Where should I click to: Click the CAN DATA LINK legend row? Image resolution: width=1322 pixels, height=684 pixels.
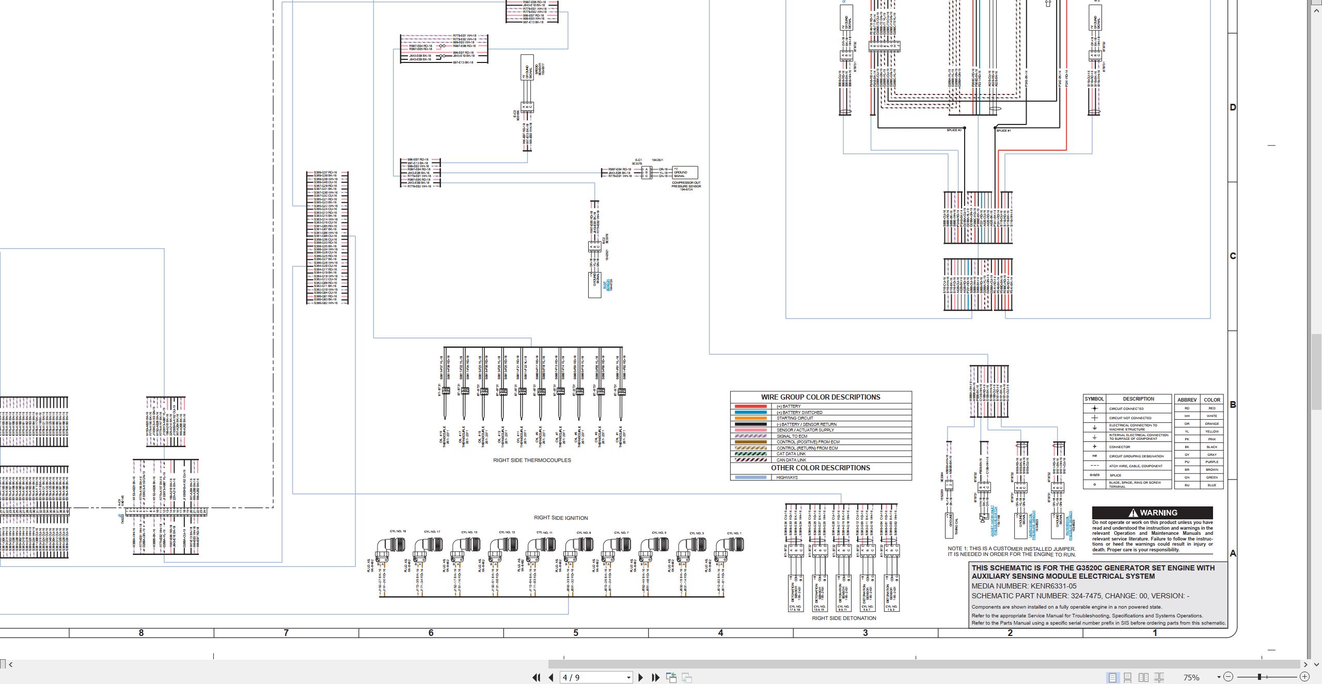(x=821, y=460)
